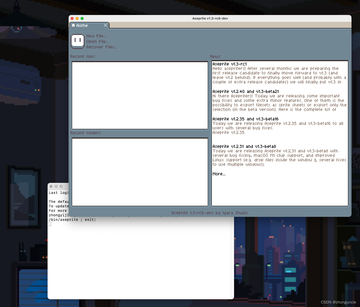Open New File... link
Viewport: 360px width, 307px height.
96,36
